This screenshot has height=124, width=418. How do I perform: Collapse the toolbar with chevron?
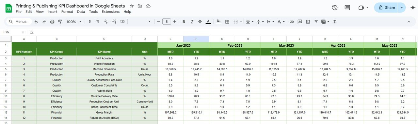(x=409, y=22)
